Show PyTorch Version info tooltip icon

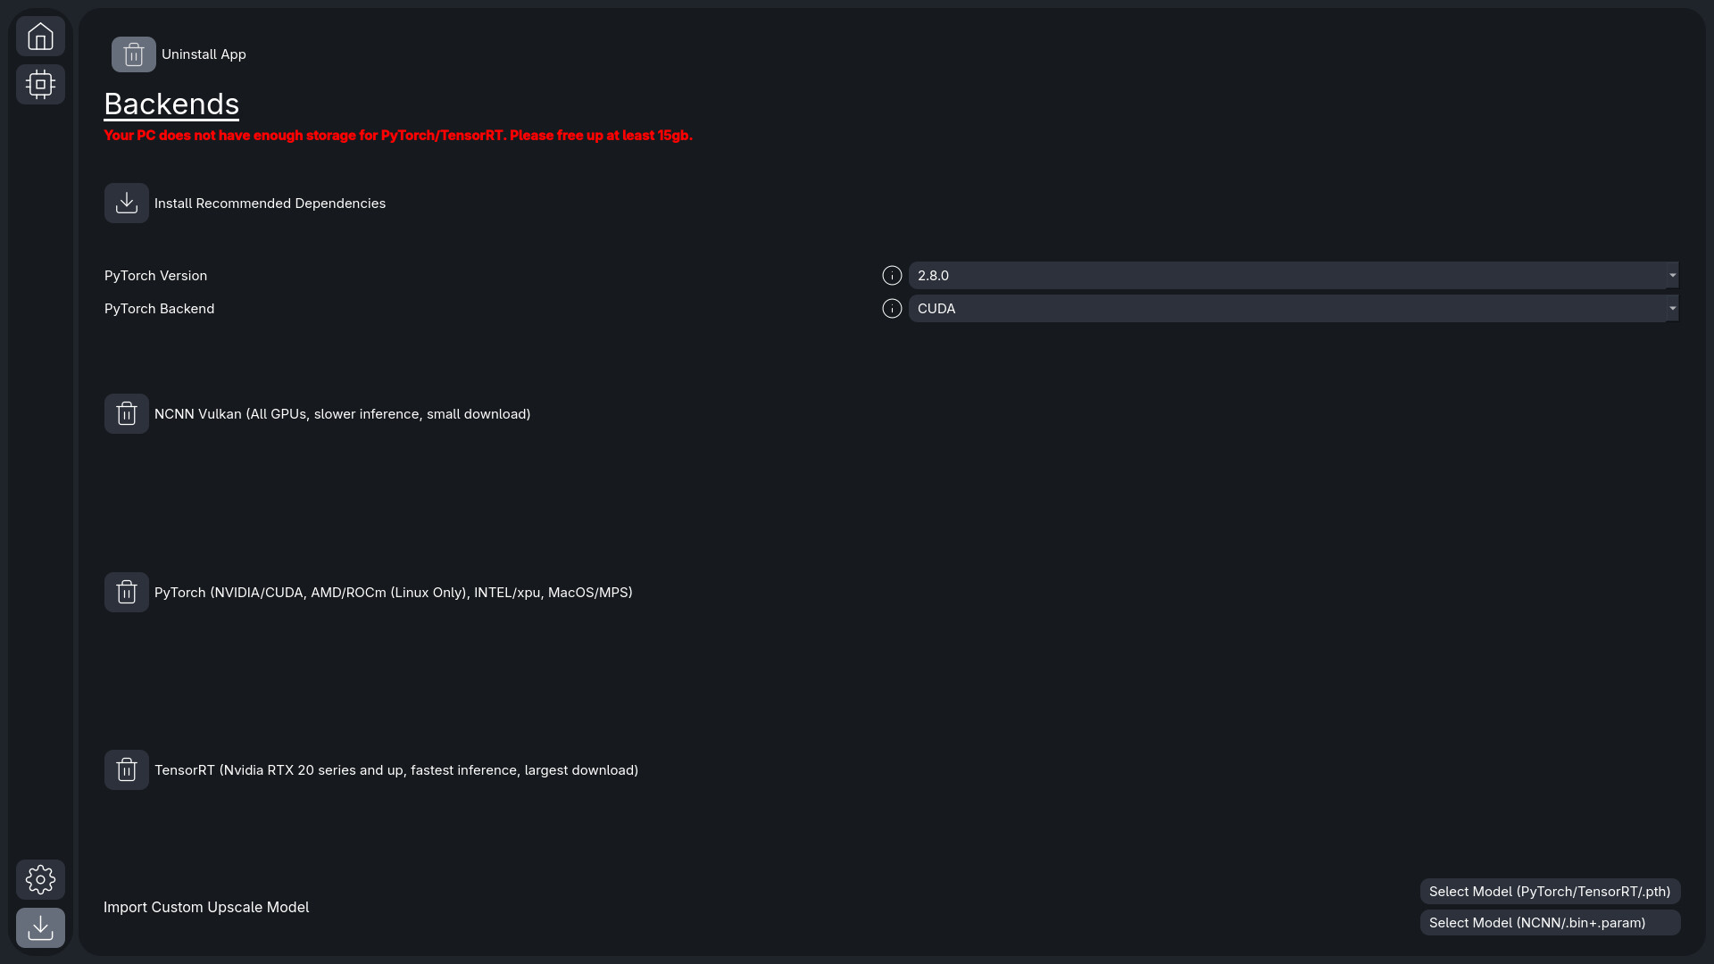891,276
